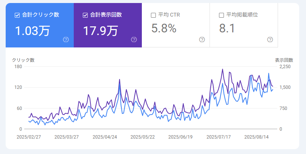
Task: Click the 2025/02/27 date on x-axis
Action: coord(28,137)
